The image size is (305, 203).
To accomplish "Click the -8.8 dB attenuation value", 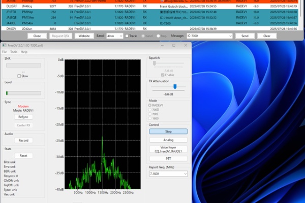I will [x=168, y=94].
